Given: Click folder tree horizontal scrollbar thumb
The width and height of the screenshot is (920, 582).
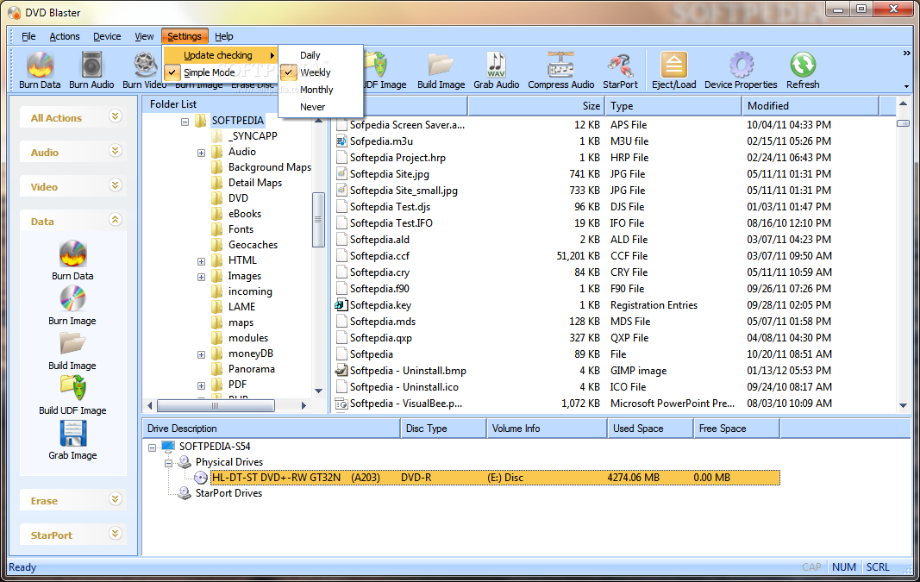Looking at the screenshot, I should click(216, 405).
